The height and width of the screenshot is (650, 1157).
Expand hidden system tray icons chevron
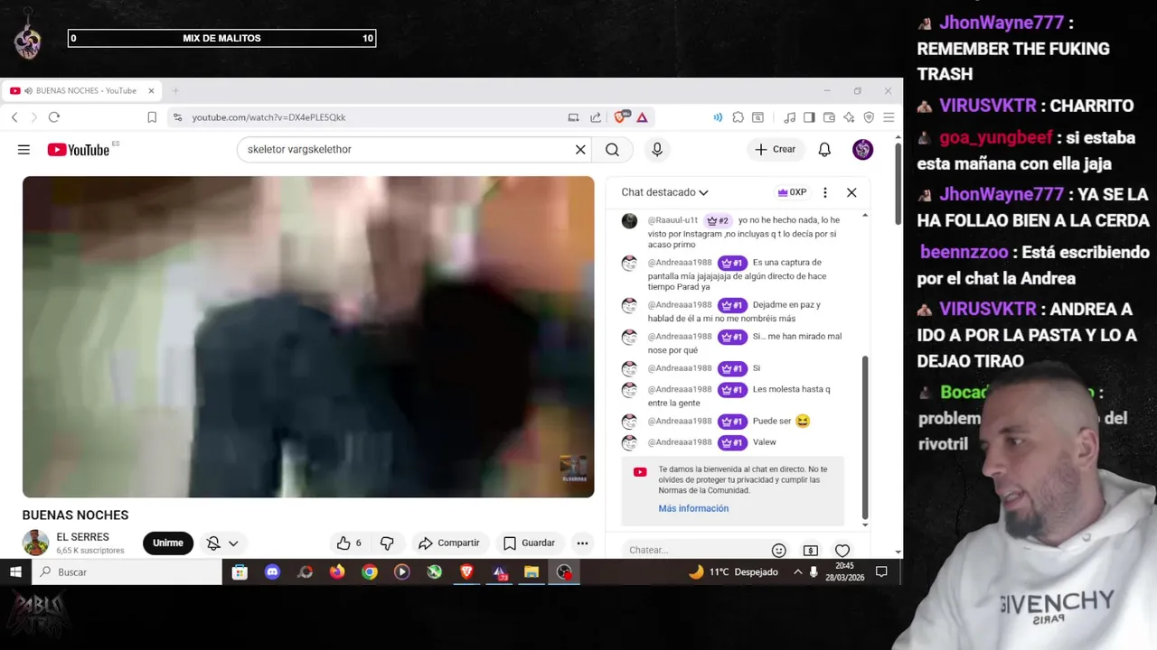coord(797,571)
